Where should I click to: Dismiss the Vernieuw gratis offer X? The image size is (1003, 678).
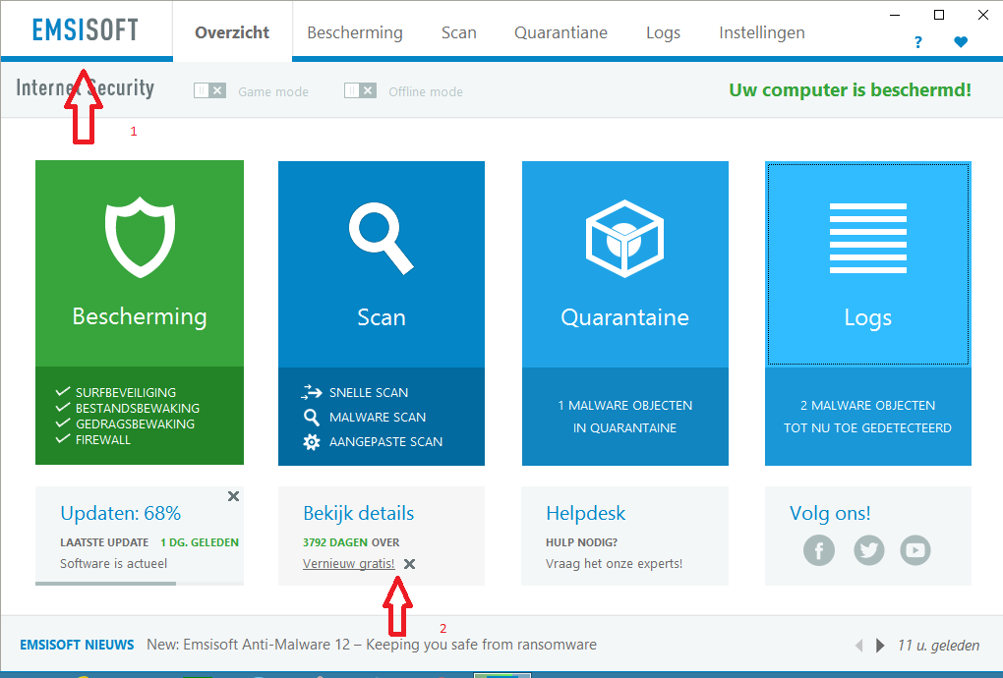pyautogui.click(x=409, y=564)
